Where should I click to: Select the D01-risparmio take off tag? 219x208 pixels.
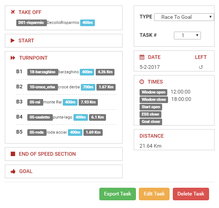tap(31, 23)
